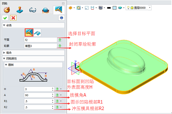Close the 凹陷 panel
The image size is (172, 114).
63,3
